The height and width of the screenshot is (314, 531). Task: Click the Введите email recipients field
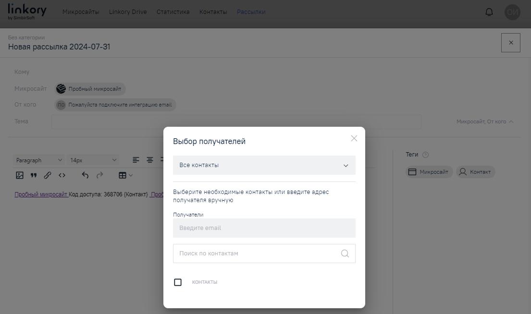[264, 228]
